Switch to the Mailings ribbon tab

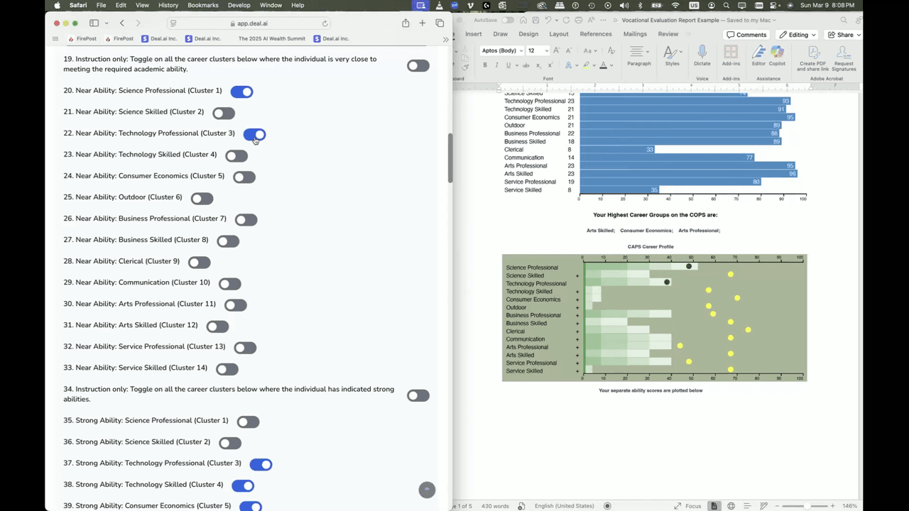635,34
